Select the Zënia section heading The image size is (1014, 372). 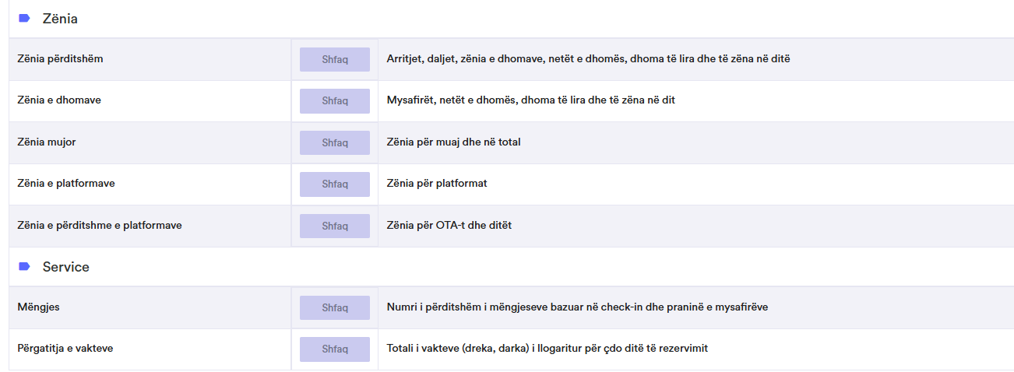pos(60,19)
